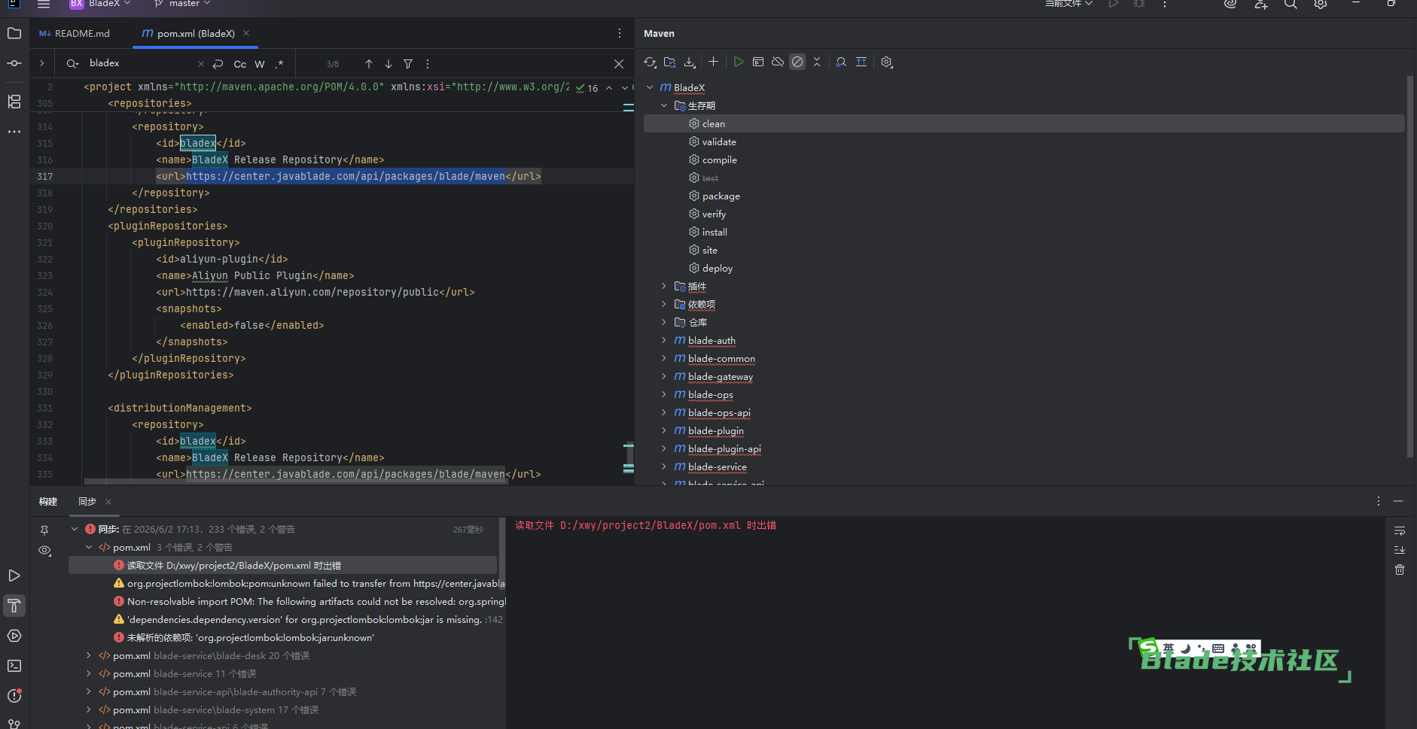The height and width of the screenshot is (729, 1417).
Task: Collapse the 同步 sync results root node
Action: [x=75, y=529]
